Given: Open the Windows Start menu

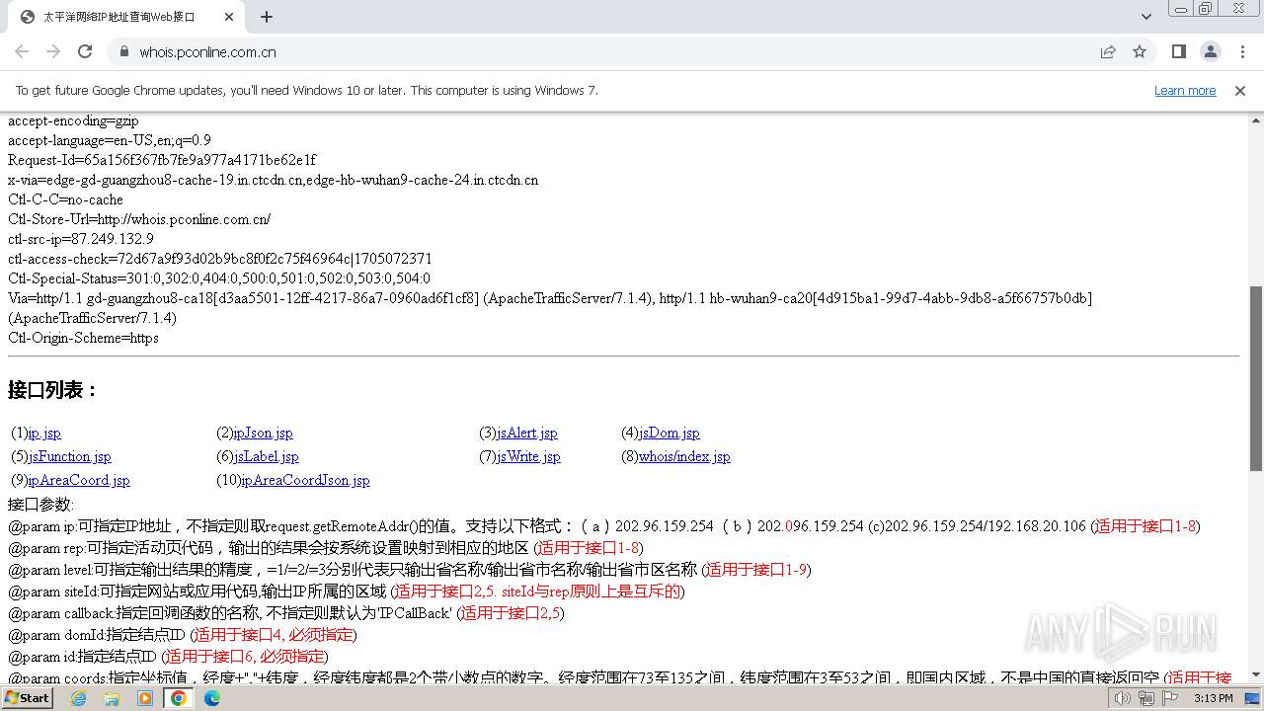Looking at the screenshot, I should point(28,698).
